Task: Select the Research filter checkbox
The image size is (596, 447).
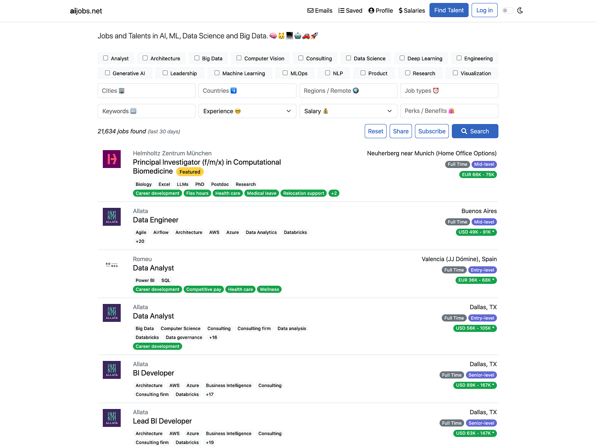Action: [408, 73]
